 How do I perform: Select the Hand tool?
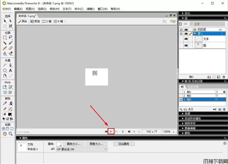pyautogui.click(x=5, y=134)
